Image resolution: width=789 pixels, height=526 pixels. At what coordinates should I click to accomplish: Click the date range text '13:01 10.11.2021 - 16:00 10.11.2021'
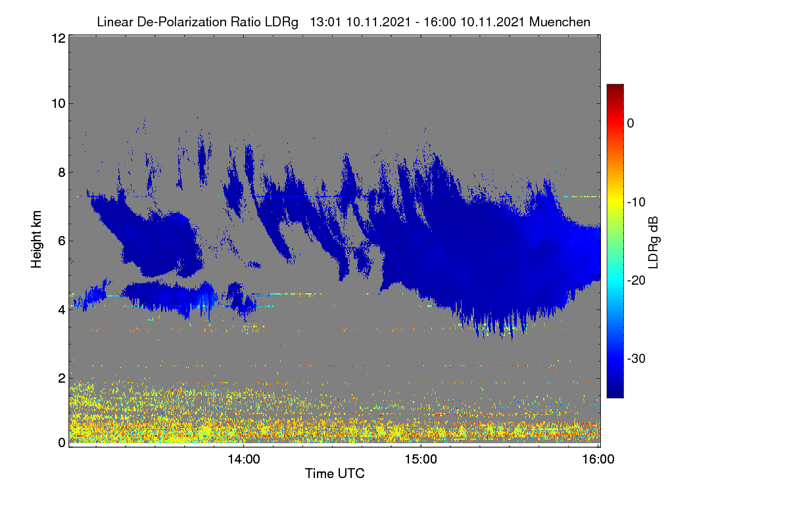coord(416,22)
